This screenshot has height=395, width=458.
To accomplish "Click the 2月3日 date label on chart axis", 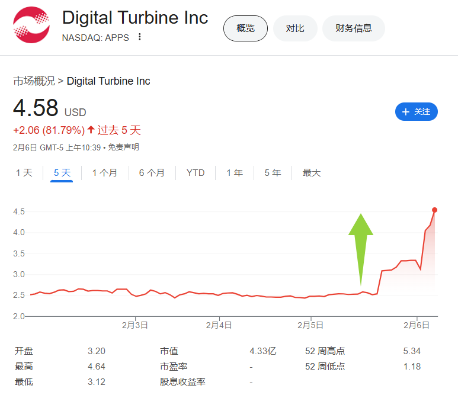I will click(x=135, y=325).
